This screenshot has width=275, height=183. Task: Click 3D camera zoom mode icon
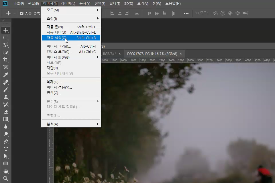click(x=245, y=13)
